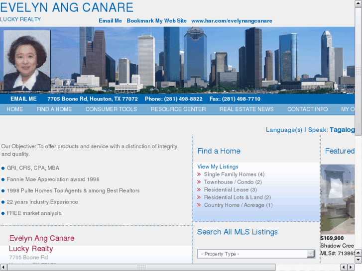The height and width of the screenshot is (271, 362).
Task: Click red arrow icon beside Residential Lease
Action: point(199,189)
